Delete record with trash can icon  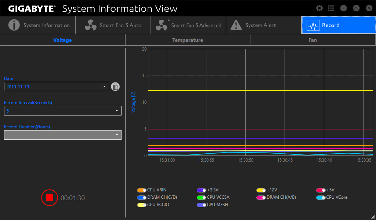(115, 87)
